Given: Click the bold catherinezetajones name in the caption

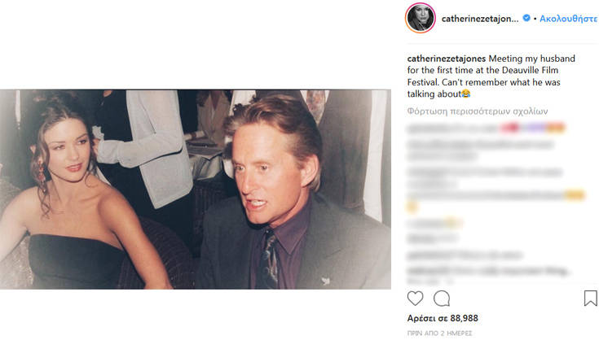Looking at the screenshot, I should point(447,59).
